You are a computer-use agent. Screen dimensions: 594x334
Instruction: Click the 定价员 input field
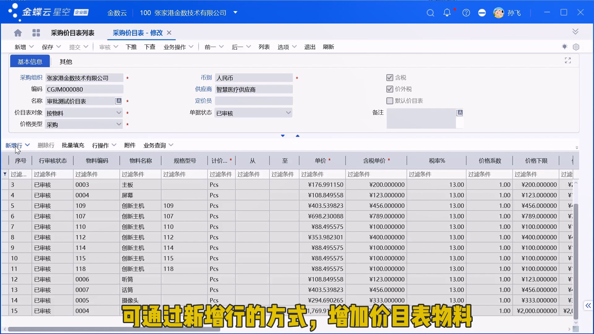tap(254, 101)
